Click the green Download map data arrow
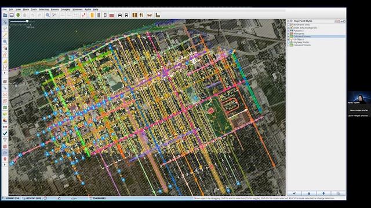This screenshot has height=208, width=371. click(x=18, y=15)
